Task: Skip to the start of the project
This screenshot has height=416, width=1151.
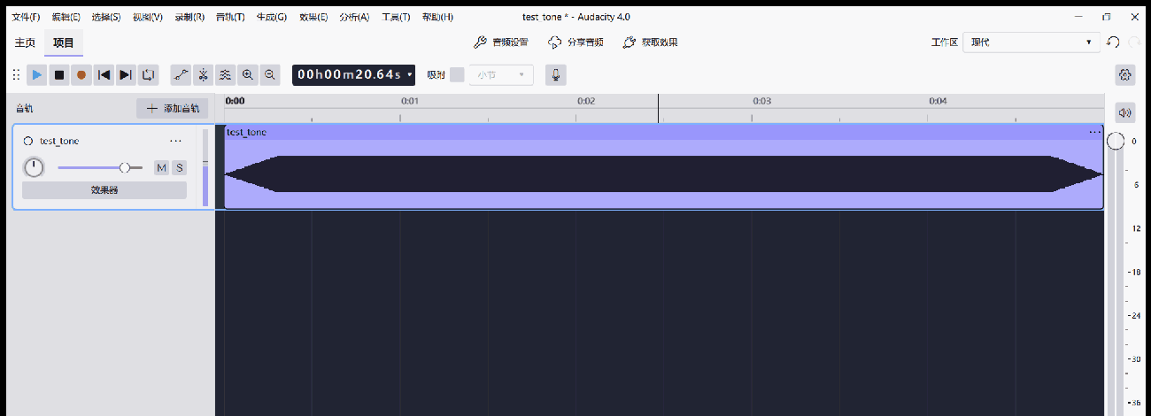Action: 104,75
